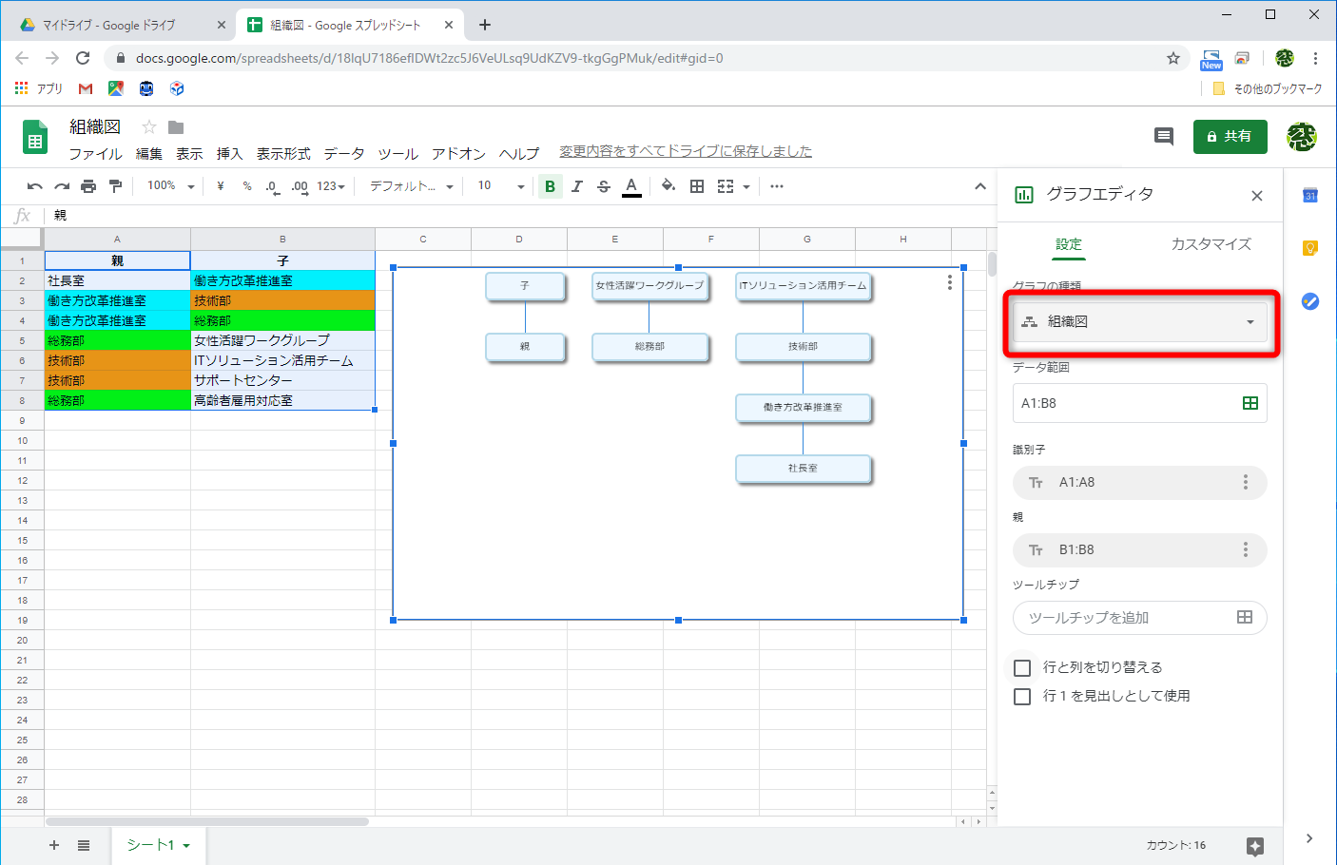1337x865 pixels.
Task: Expand the zoom level 100% dropdown
Action: [169, 185]
